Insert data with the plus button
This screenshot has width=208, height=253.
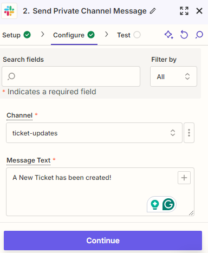[x=184, y=178]
